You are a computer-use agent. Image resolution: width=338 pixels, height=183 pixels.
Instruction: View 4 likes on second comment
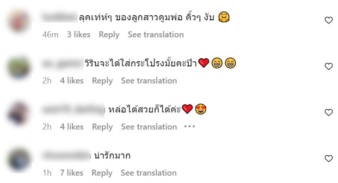(x=72, y=81)
